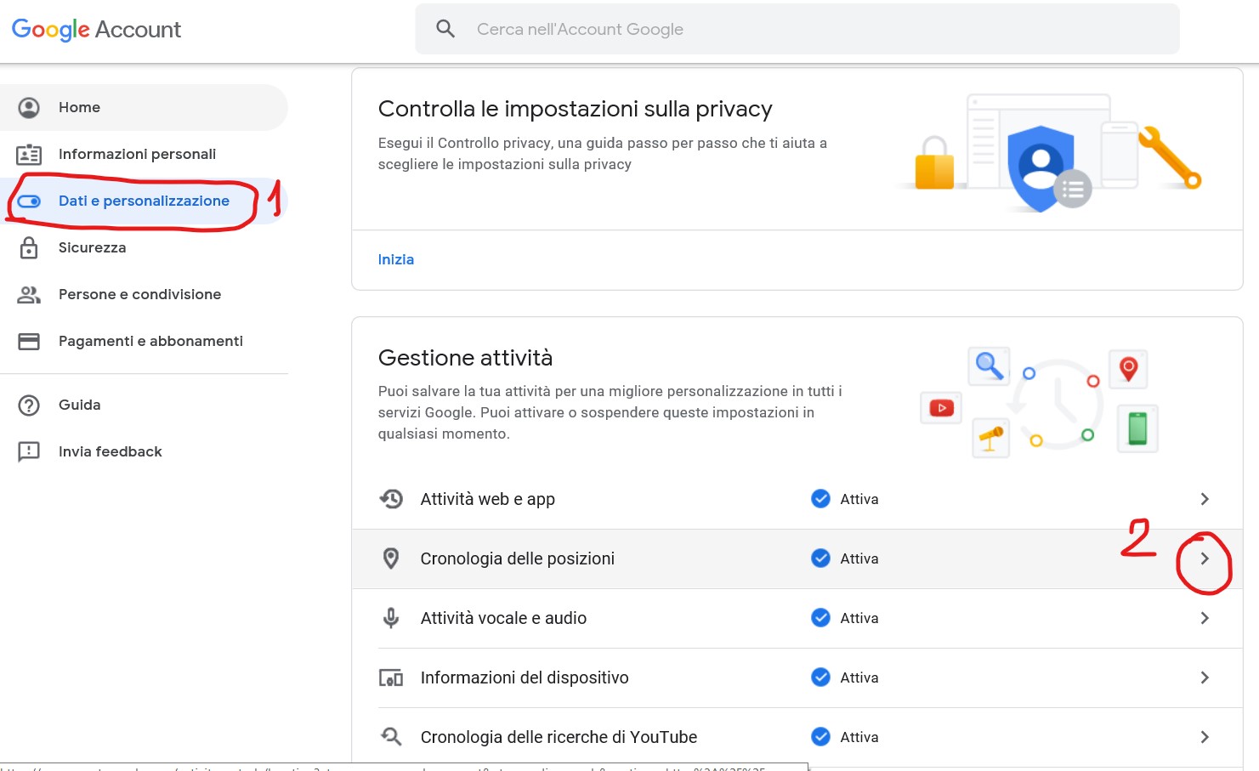Click the padlock icon beside Sicurezza
Screen dimensions: 1259x771
point(29,247)
